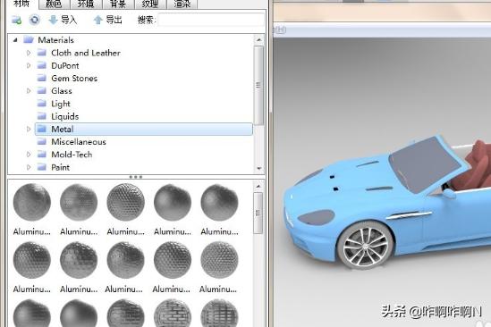Screen dimensions: 491x327
Task: Open the Liquids material folder
Action: (64, 116)
